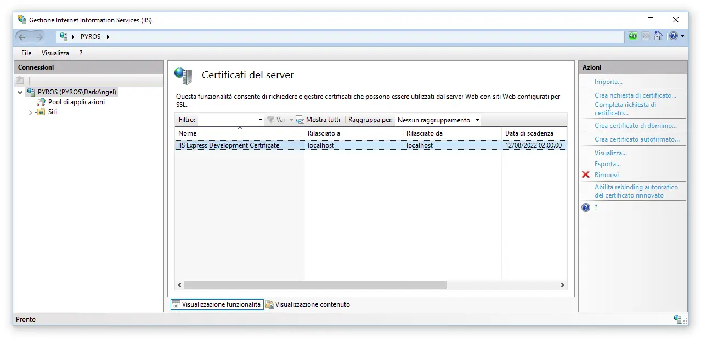Open the File menu
This screenshot has width=701, height=344.
pos(26,53)
